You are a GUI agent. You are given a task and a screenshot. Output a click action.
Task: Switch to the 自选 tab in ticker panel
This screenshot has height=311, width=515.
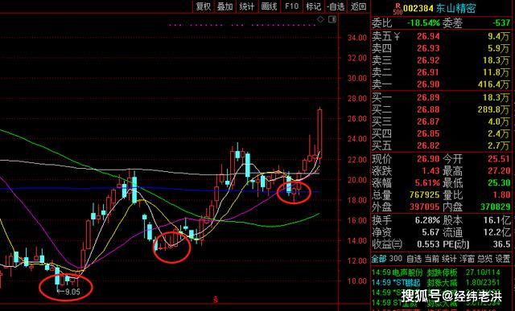point(414,259)
